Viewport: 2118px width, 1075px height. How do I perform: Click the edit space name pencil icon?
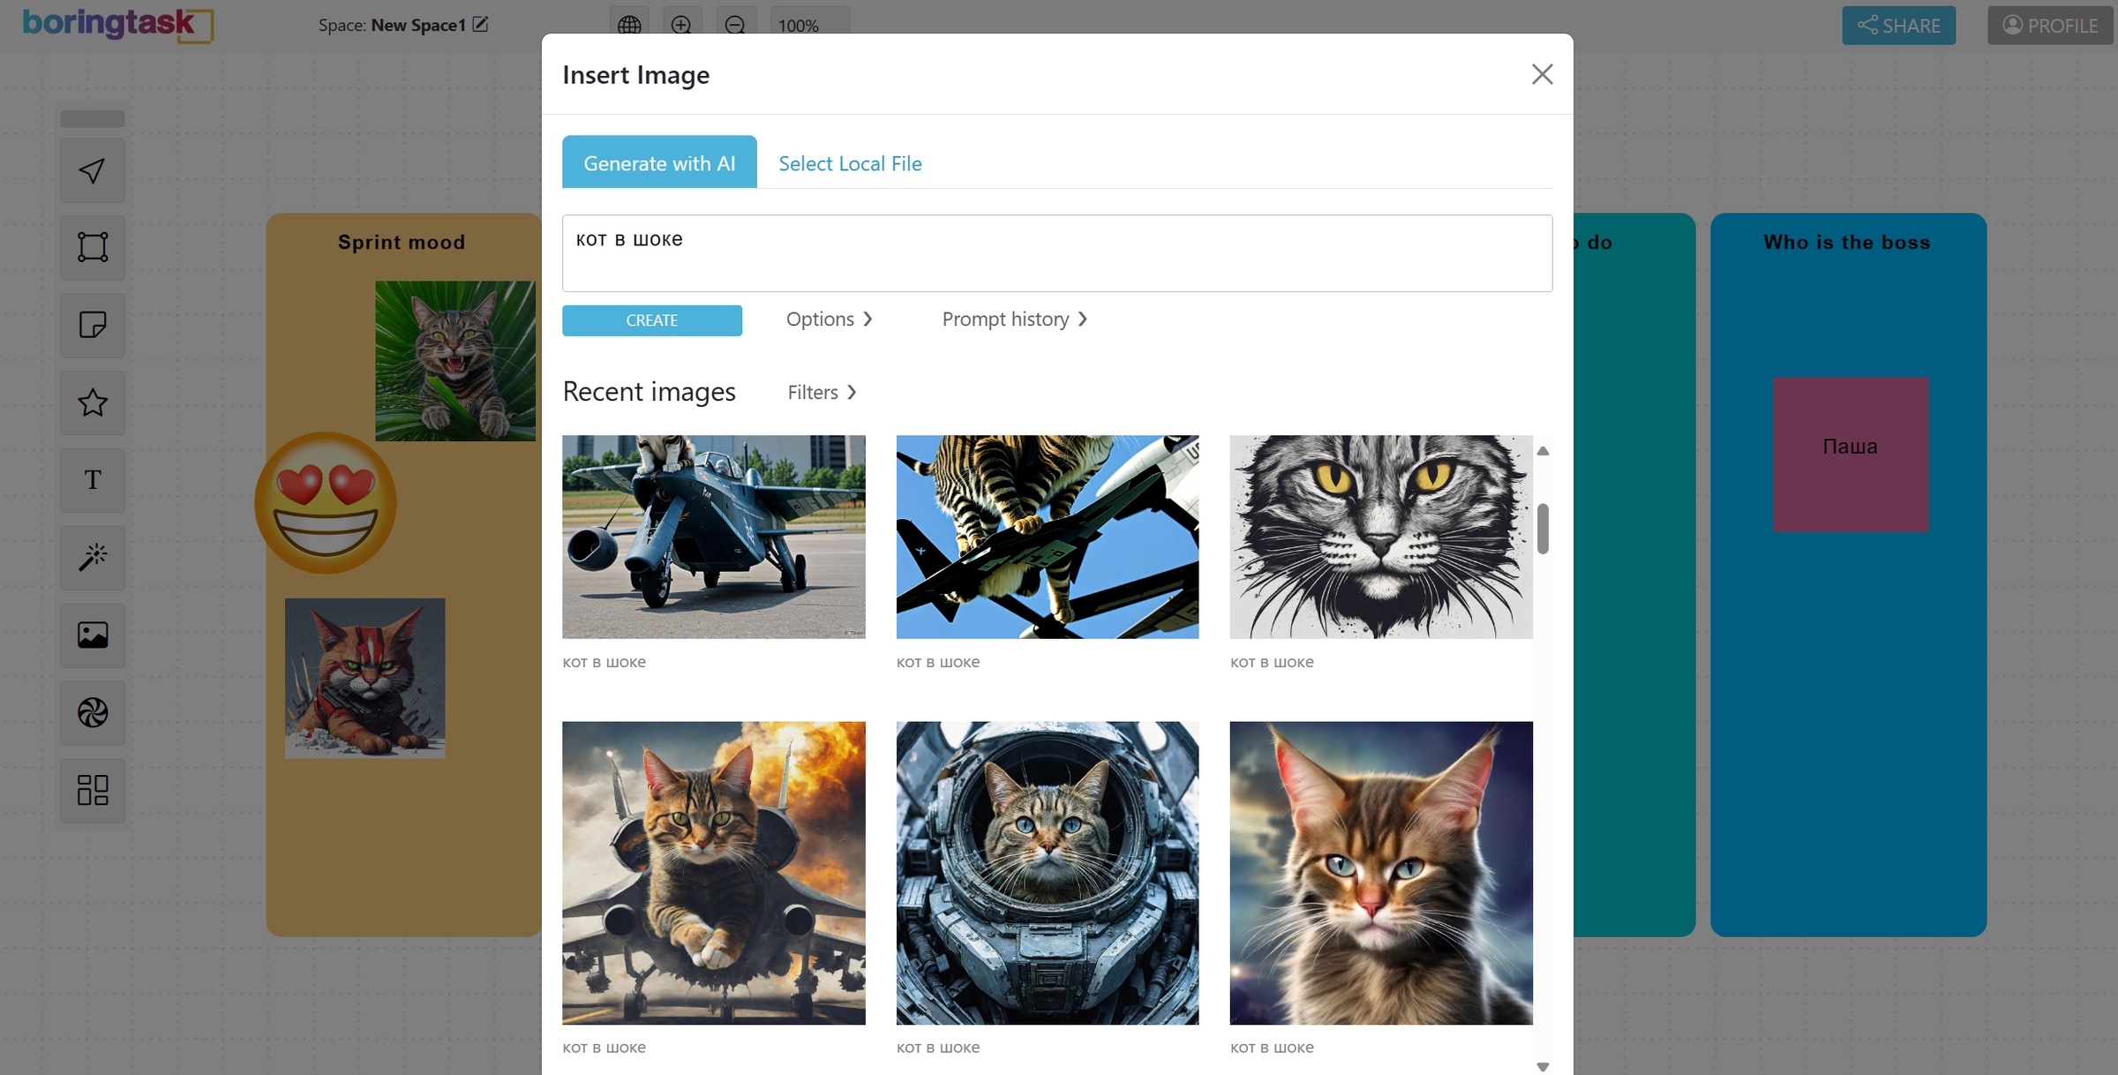(480, 25)
